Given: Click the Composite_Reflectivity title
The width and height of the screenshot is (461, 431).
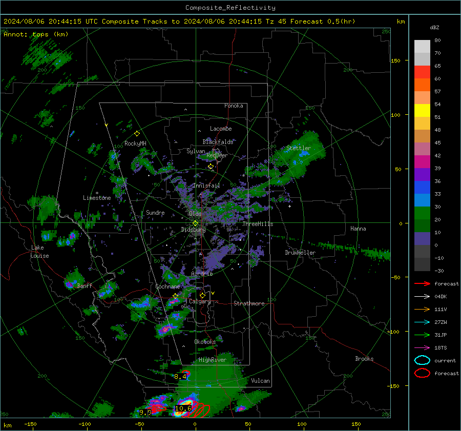Looking at the screenshot, I should 230,8.
